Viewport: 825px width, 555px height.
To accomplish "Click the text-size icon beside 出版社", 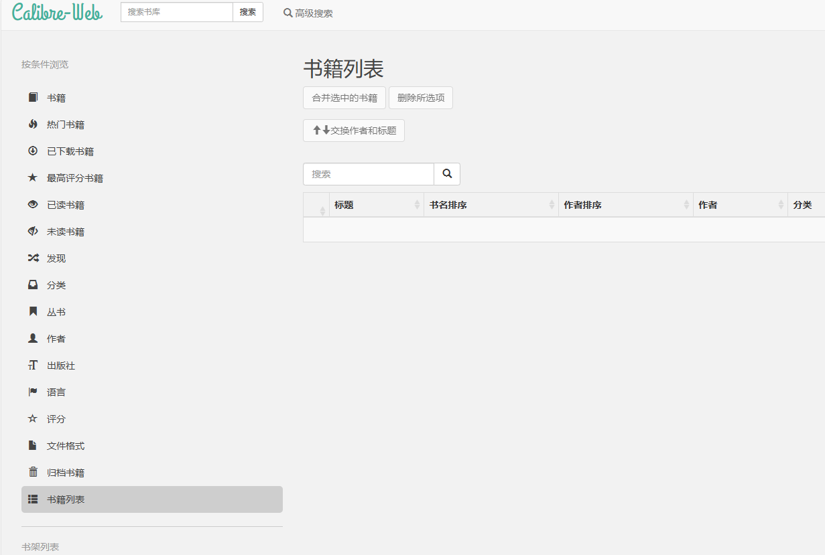I will (33, 366).
